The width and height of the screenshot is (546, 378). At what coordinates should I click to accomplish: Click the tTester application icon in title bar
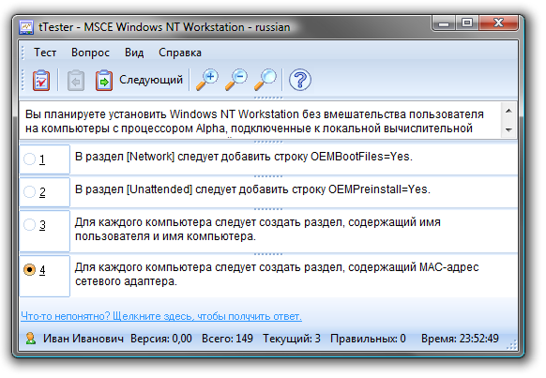click(26, 27)
